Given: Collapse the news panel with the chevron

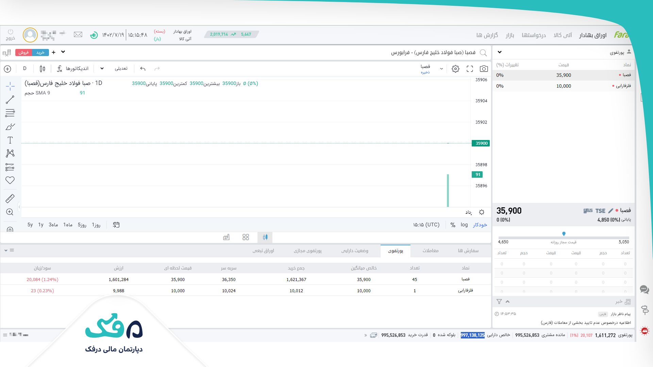Looking at the screenshot, I should click(507, 301).
